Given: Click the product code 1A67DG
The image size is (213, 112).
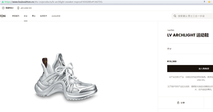Looking at the screenshot, I should coord(171,30).
